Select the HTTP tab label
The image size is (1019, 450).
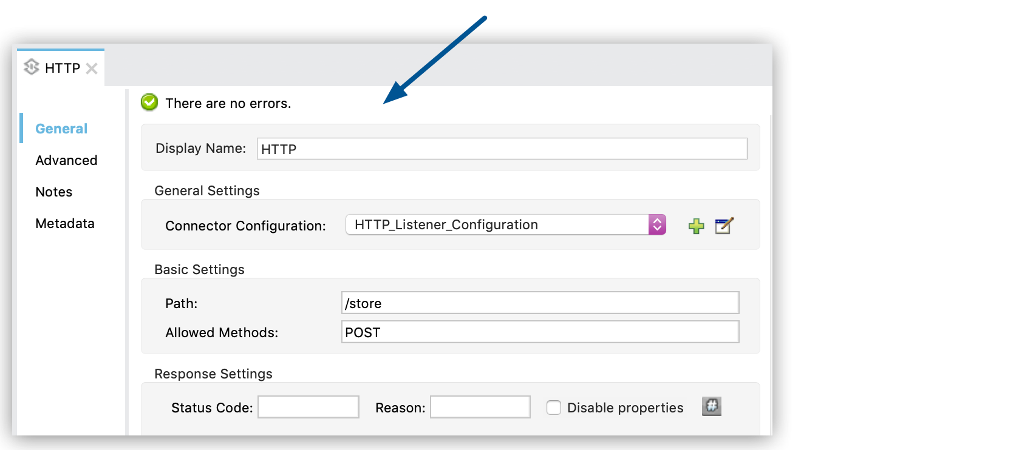pyautogui.click(x=63, y=68)
